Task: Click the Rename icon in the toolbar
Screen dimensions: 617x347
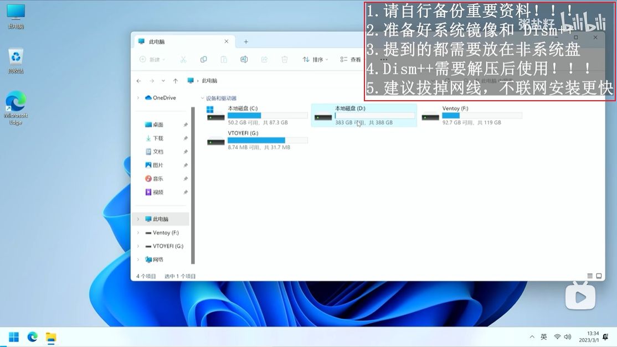Action: (x=244, y=60)
